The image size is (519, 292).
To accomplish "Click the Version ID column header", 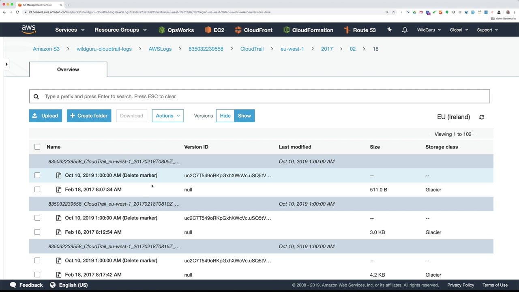I will [x=196, y=147].
